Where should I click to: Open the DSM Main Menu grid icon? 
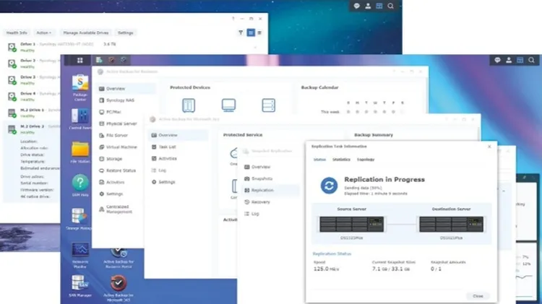[x=79, y=60]
